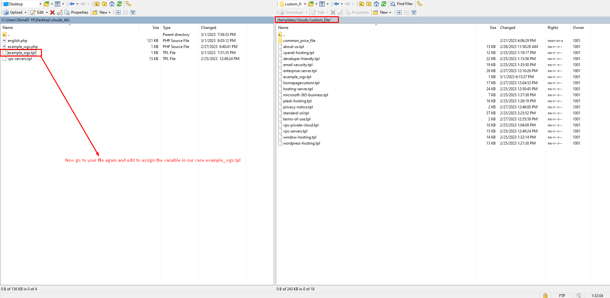Click the local panel Rename icon
Viewport: 610px width, 298px height.
click(60, 12)
